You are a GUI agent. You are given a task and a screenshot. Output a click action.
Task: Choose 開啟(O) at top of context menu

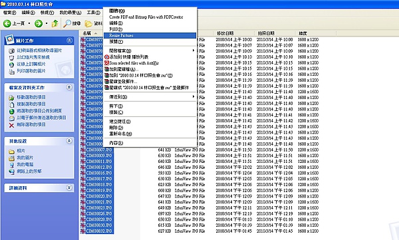(x=150, y=11)
